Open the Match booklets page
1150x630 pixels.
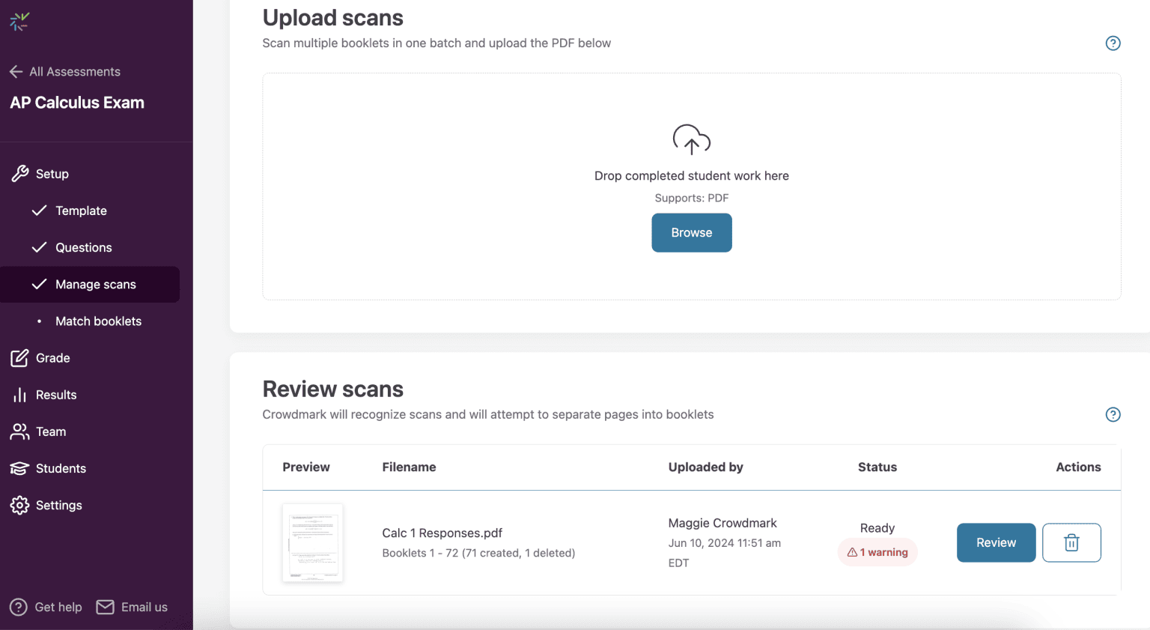tap(98, 321)
